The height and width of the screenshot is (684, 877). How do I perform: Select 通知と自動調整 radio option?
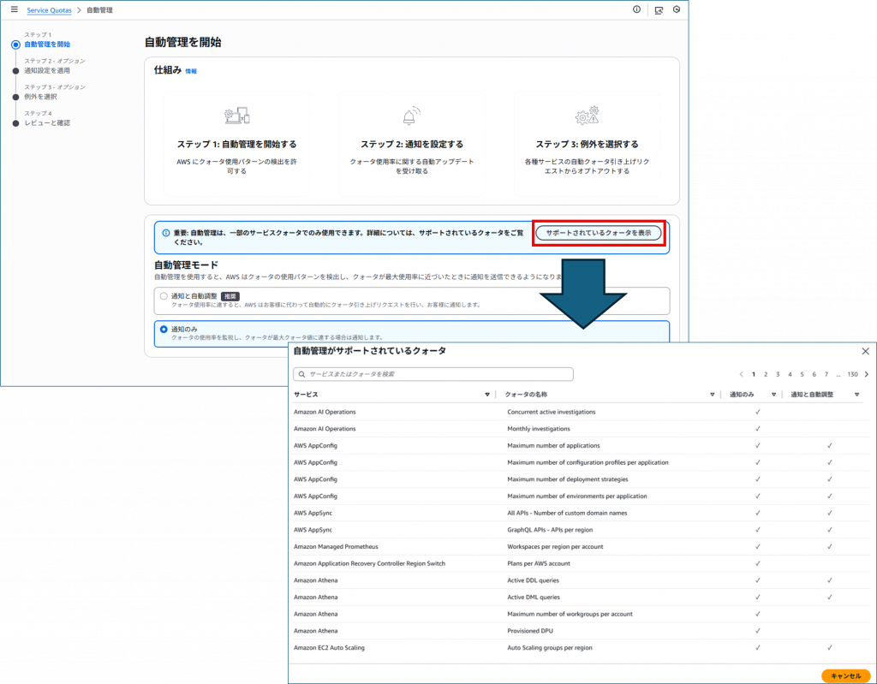click(164, 296)
